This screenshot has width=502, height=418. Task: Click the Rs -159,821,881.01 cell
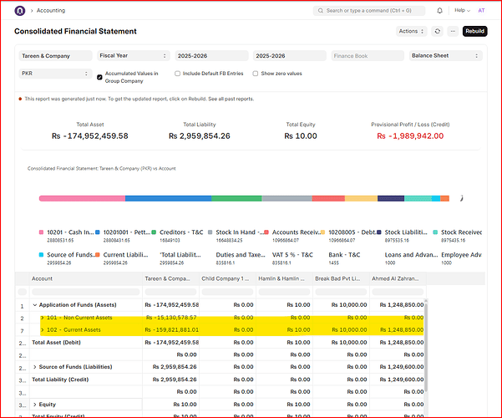tap(171, 330)
